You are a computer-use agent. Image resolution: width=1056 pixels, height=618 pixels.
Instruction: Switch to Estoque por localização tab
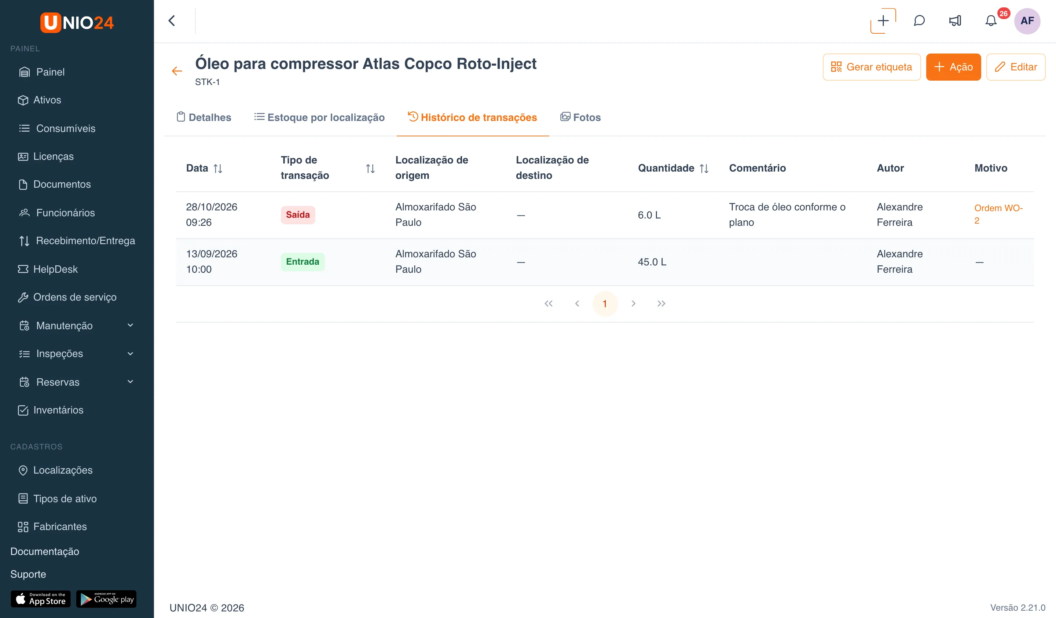(319, 117)
